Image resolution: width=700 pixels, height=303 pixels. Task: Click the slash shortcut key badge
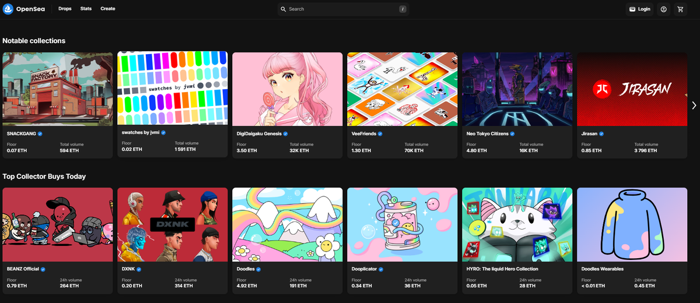click(402, 9)
